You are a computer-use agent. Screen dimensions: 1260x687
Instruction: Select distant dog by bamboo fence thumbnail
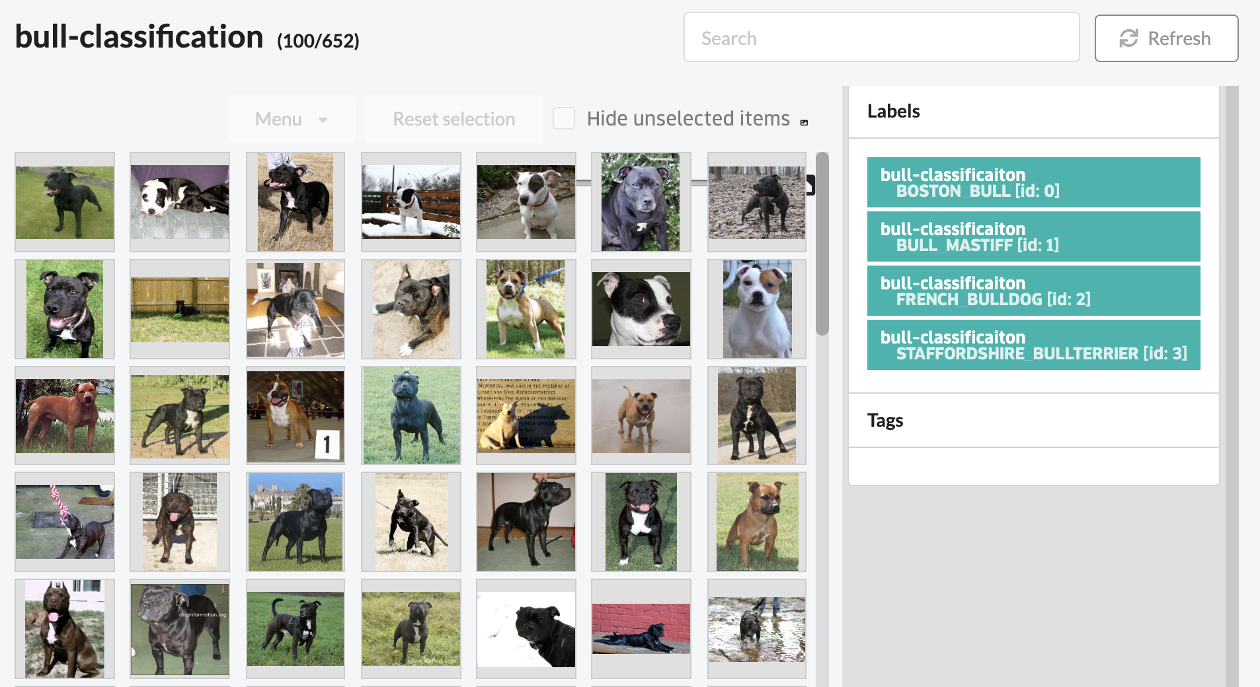pyautogui.click(x=180, y=309)
